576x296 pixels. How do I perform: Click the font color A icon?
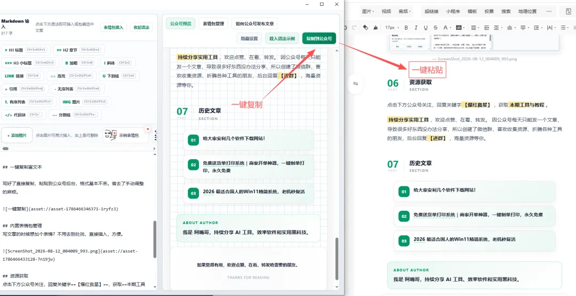coord(445,28)
